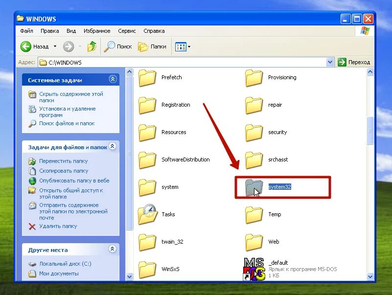Select the SoftwareDistribution folder icon
This screenshot has width=392, height=295.
click(147, 160)
